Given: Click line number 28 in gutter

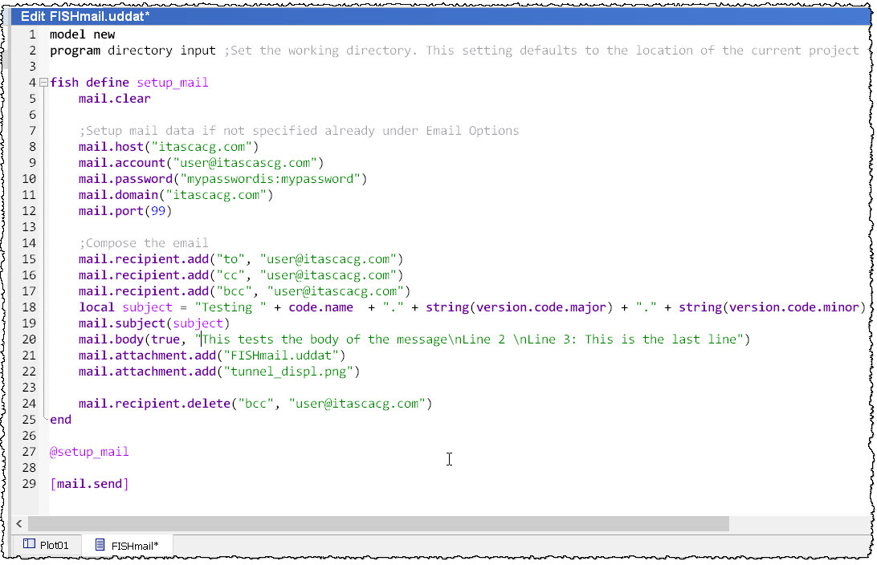Looking at the screenshot, I should (x=29, y=468).
